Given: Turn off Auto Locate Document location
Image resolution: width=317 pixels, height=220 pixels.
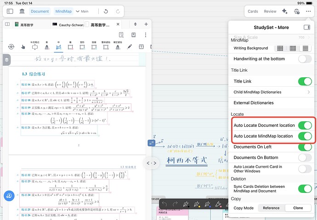Looking at the screenshot, I should click(x=305, y=125).
